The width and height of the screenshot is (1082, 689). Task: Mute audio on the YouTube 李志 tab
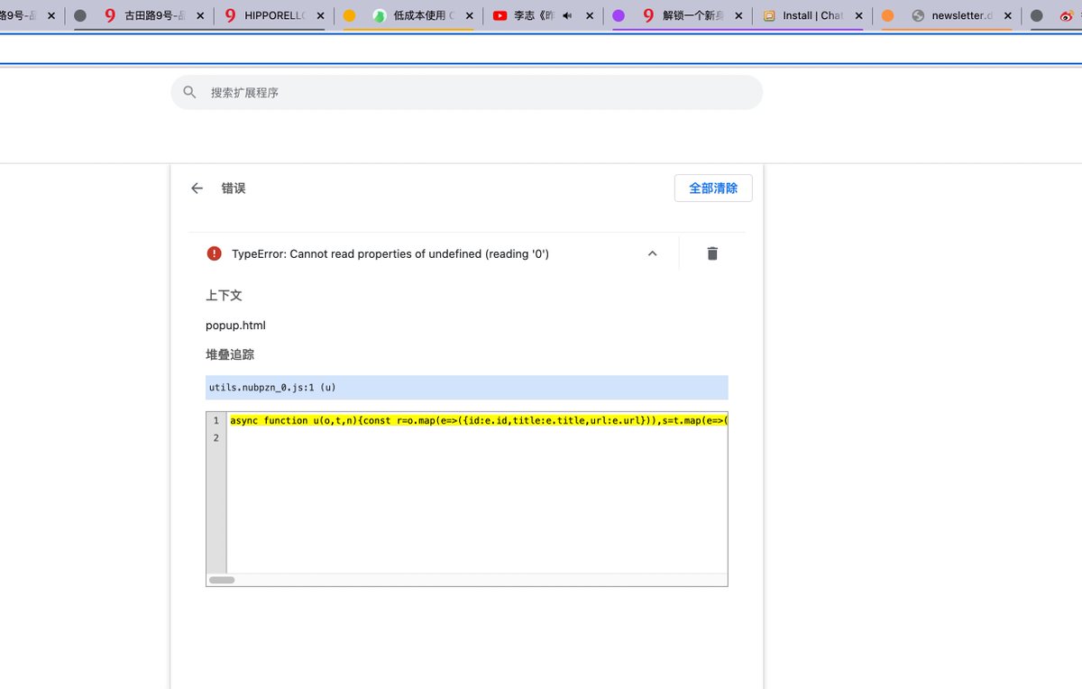(567, 16)
